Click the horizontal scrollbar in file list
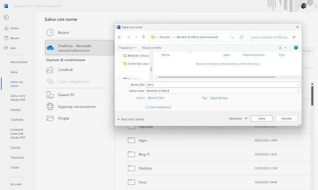318x190 pixels. [x=216, y=77]
